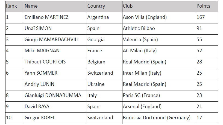
Task: Select the Thibaut COURTOIS cell
Action: point(45,62)
